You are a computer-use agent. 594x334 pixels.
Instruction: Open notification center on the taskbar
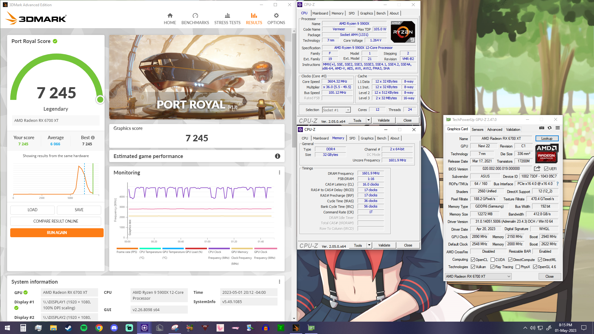[x=584, y=328]
